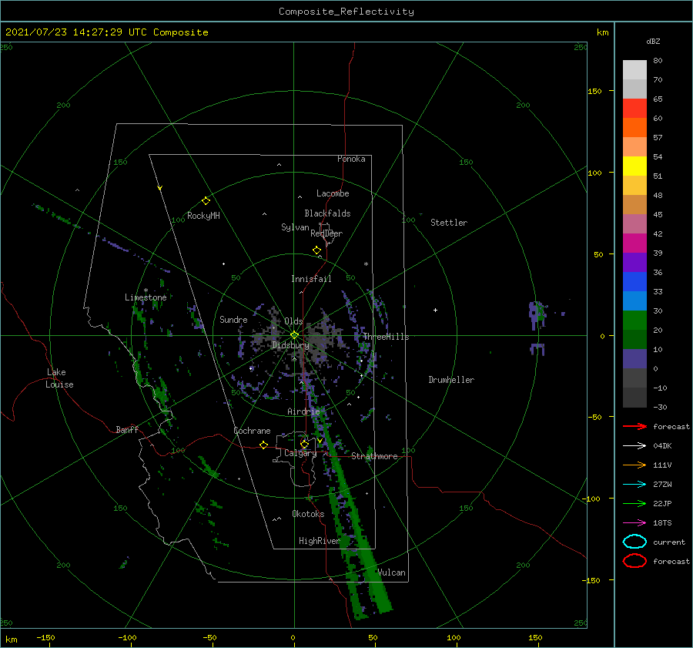
Task: Click the cyan 27ZW arrow legend icon
Action: tap(634, 485)
